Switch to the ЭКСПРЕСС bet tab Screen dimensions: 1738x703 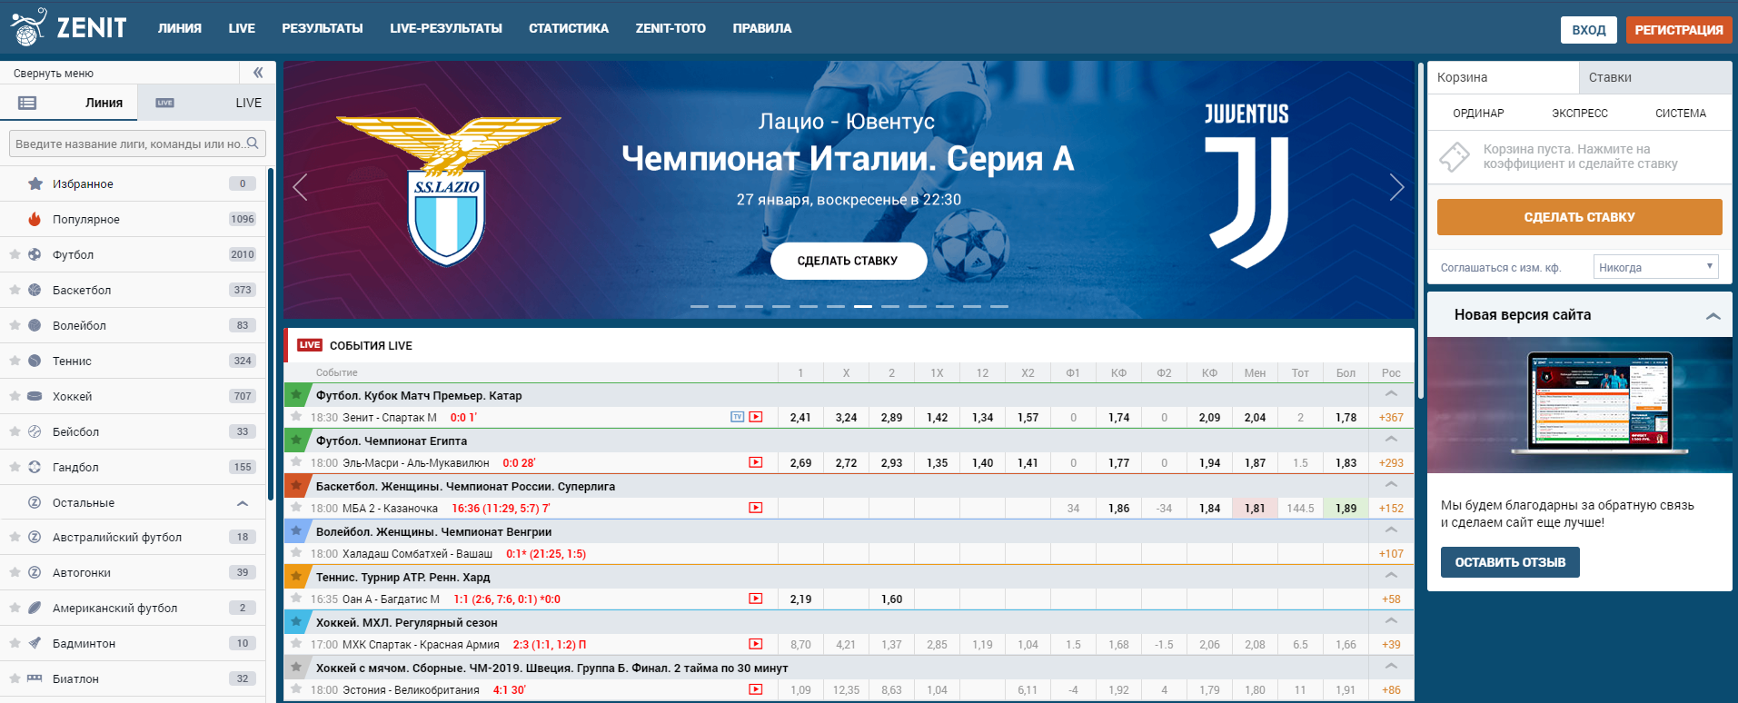point(1579,114)
